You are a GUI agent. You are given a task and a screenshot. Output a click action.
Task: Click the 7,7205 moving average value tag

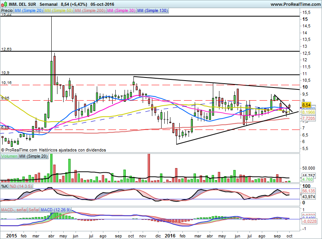pyautogui.click(x=308, y=118)
